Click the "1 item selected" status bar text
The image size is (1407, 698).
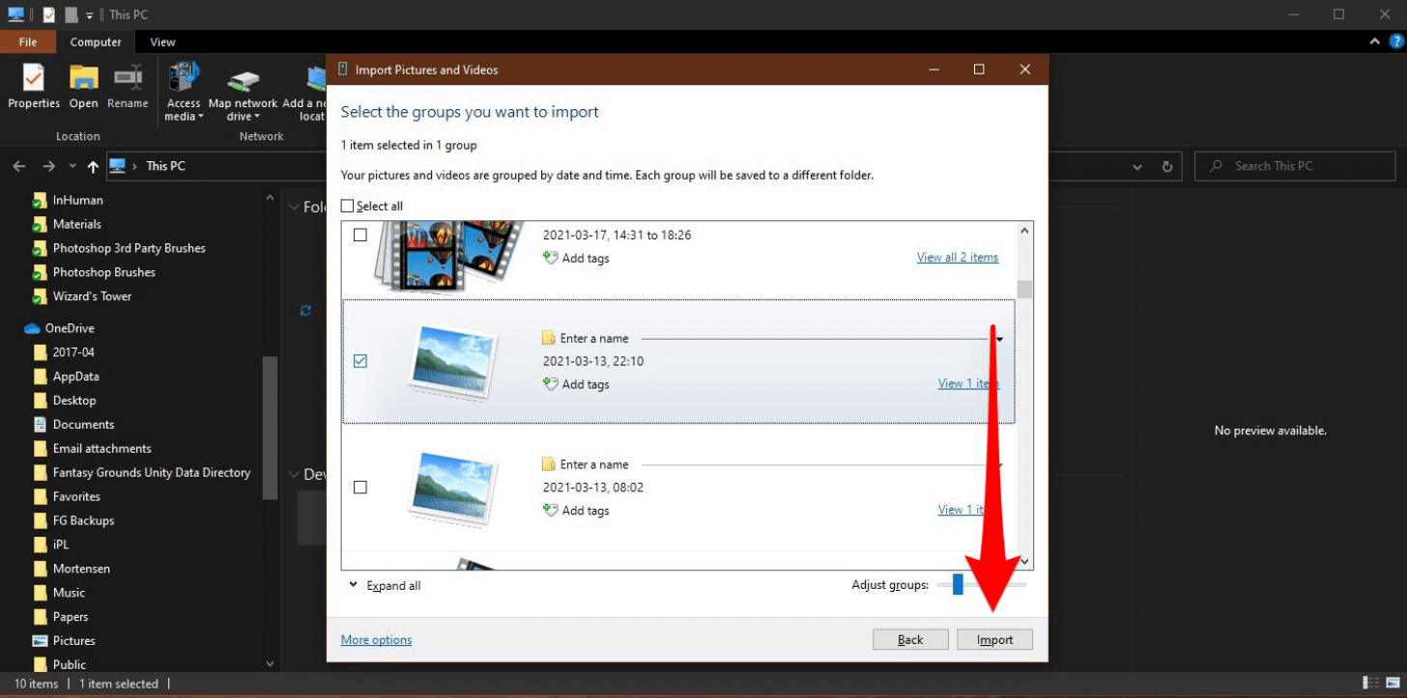point(119,684)
